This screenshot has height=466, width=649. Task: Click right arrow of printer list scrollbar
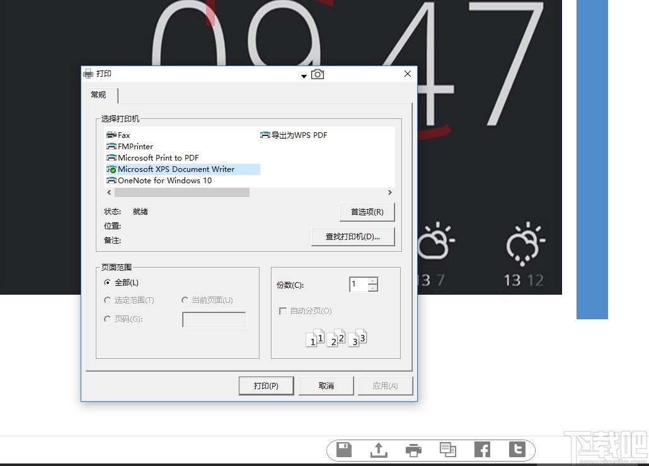point(389,192)
